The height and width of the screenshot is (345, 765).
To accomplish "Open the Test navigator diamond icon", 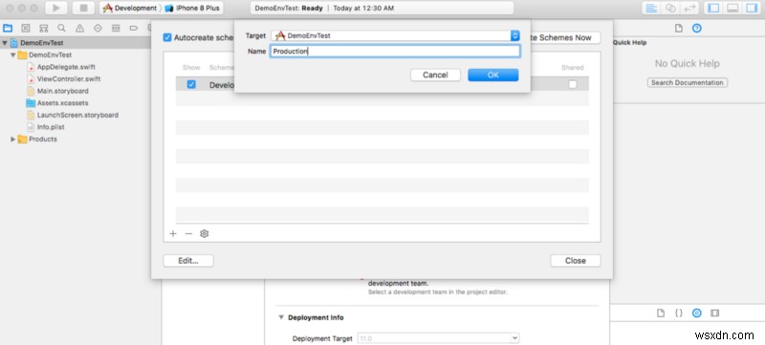I will tap(98, 29).
